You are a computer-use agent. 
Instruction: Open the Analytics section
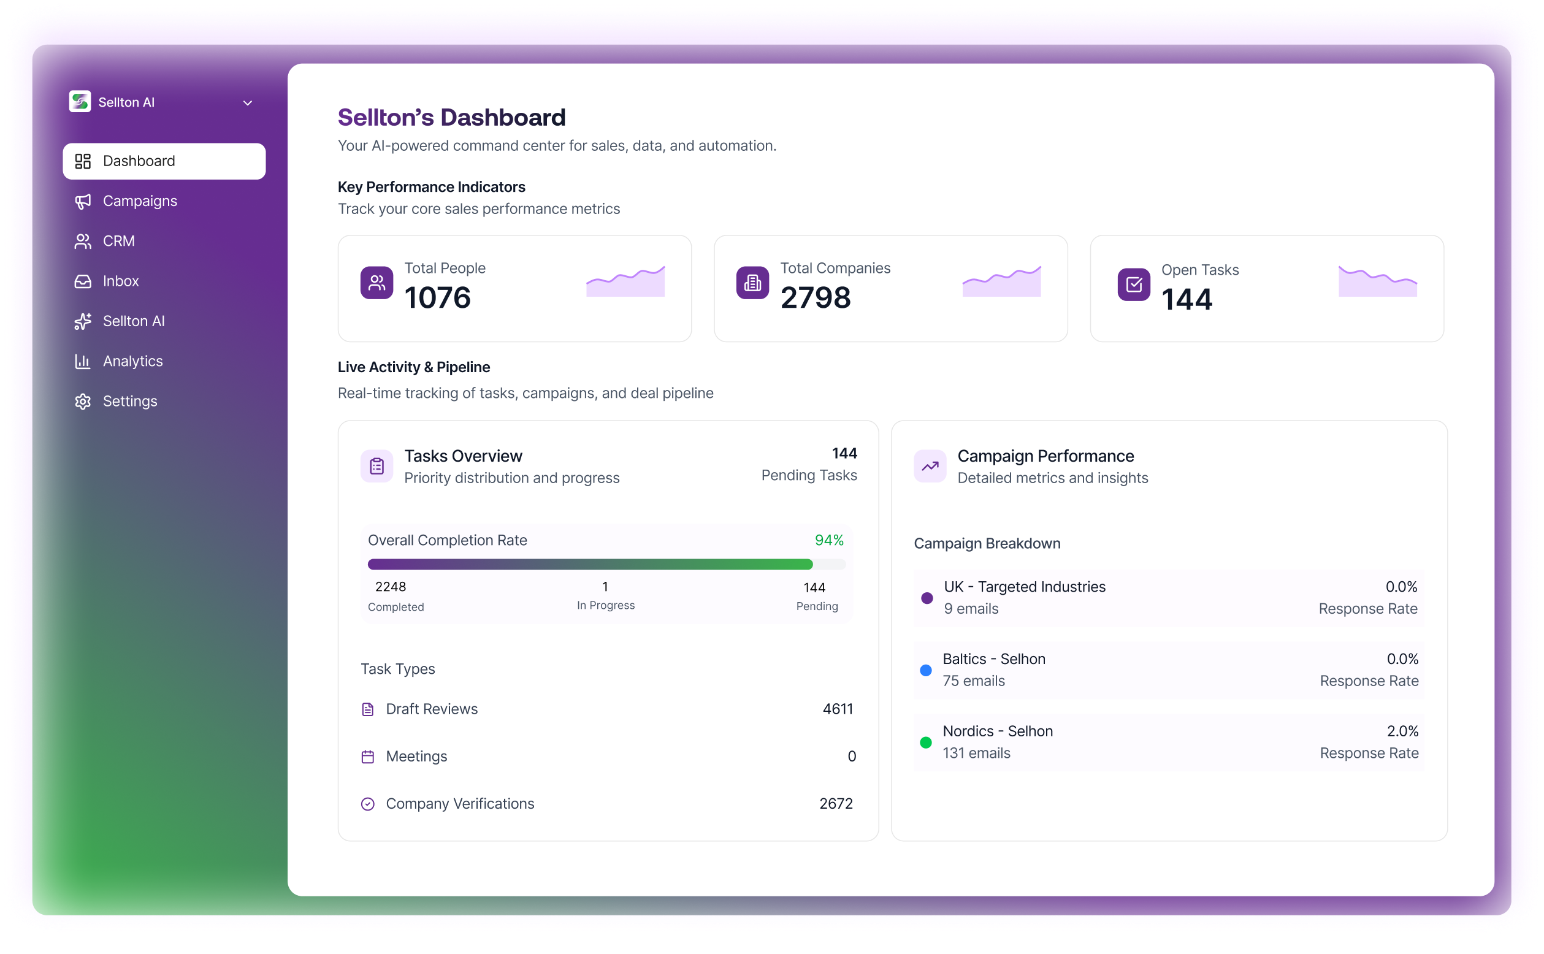[x=133, y=361]
